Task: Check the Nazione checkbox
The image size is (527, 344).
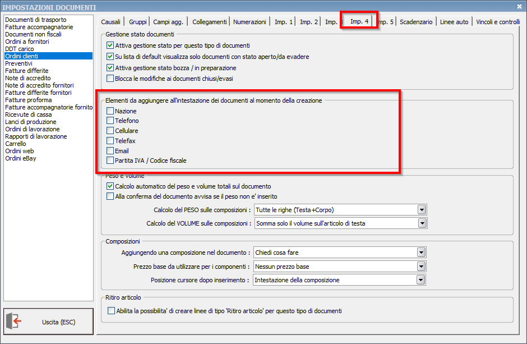Action: pos(110,111)
